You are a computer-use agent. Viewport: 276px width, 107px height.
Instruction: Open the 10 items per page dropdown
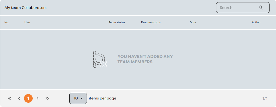78,98
